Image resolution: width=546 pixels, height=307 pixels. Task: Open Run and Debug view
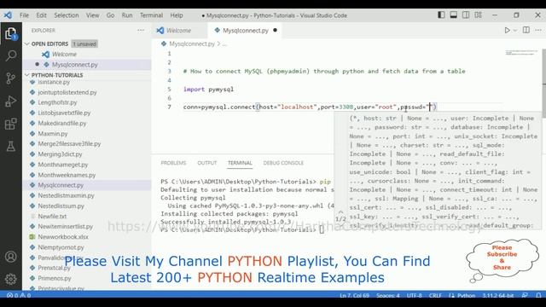[x=11, y=101]
